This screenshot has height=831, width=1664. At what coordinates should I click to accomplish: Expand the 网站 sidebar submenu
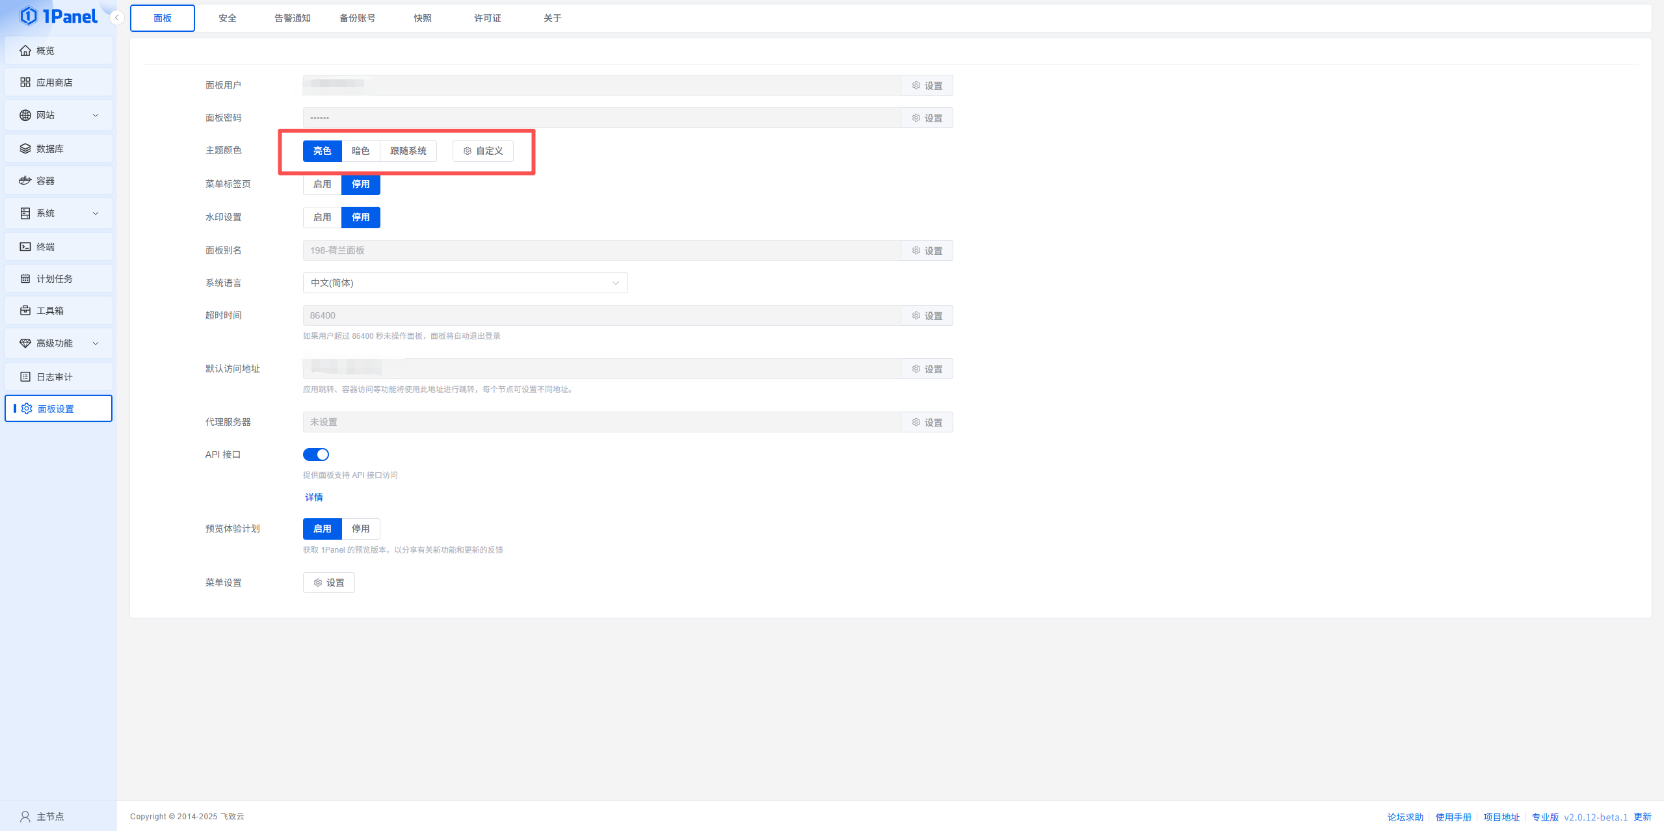pos(96,115)
